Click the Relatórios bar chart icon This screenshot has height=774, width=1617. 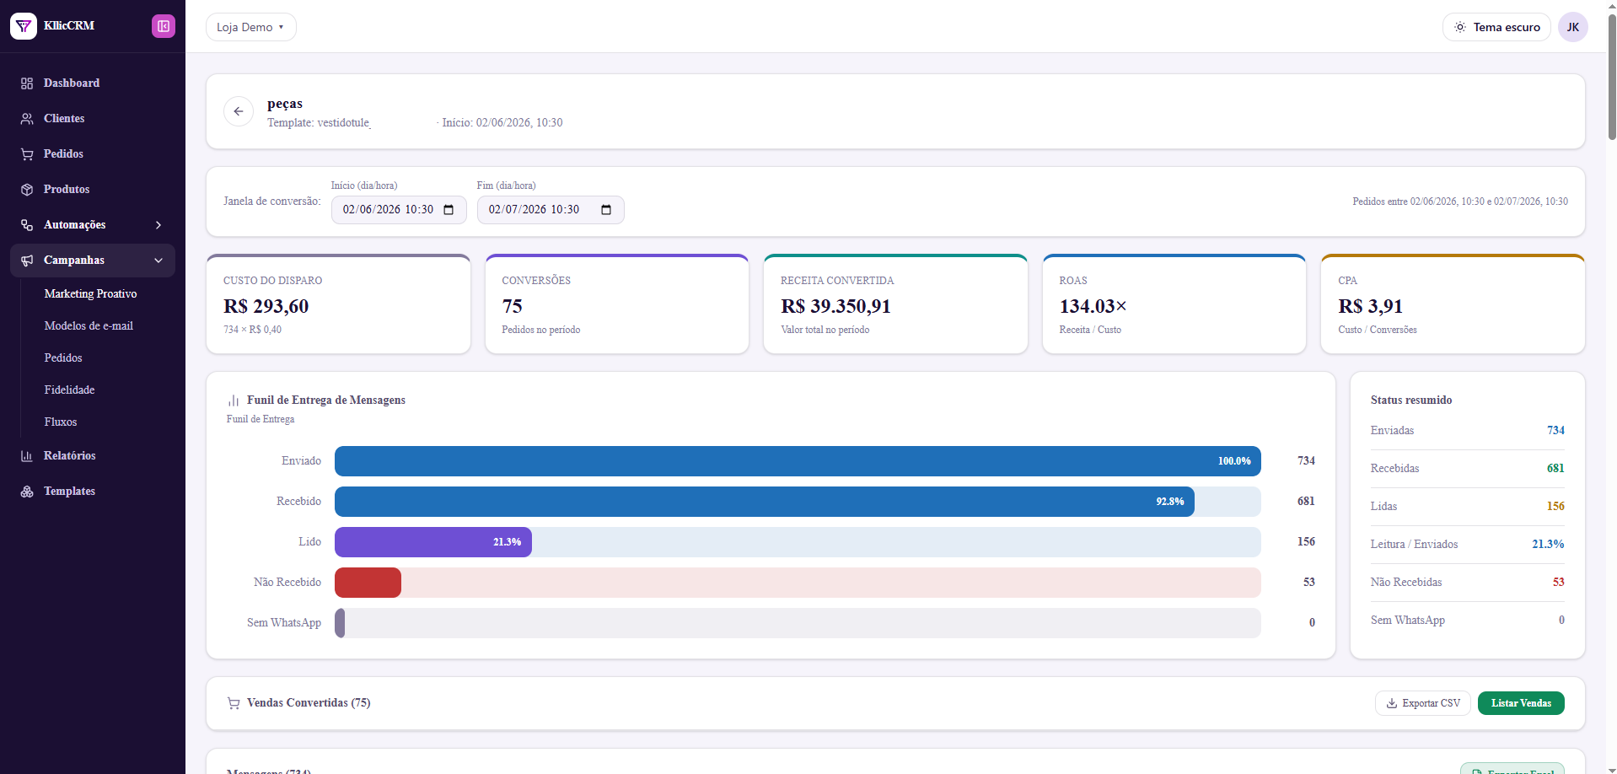[x=27, y=456]
